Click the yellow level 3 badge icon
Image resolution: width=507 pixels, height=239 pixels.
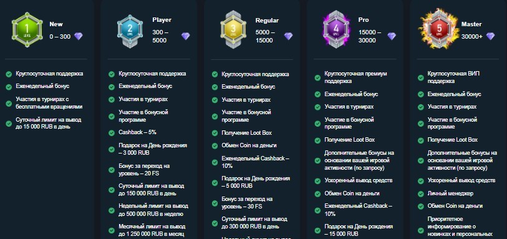click(233, 30)
